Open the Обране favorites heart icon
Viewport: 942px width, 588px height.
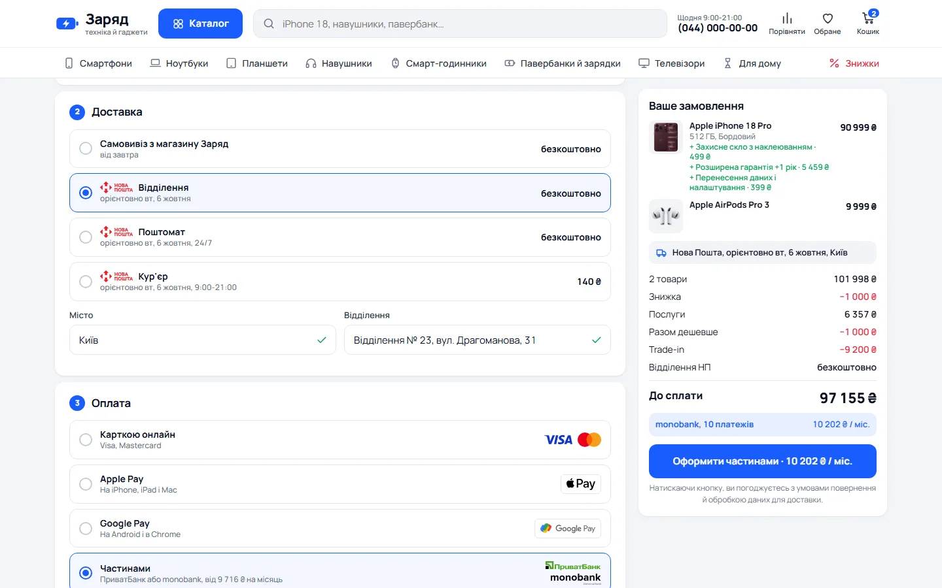pos(828,24)
